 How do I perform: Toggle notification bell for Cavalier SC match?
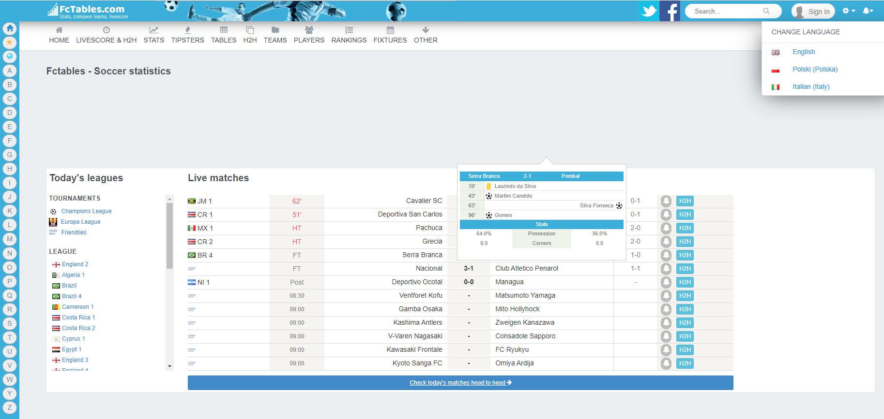[x=666, y=201]
